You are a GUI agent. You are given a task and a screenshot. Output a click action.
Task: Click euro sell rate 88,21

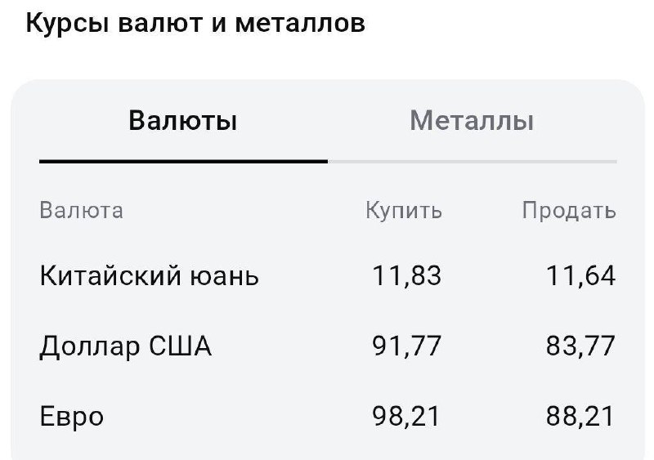pos(581,417)
